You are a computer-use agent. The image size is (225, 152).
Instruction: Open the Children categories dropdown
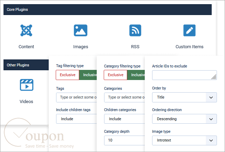coord(124,119)
